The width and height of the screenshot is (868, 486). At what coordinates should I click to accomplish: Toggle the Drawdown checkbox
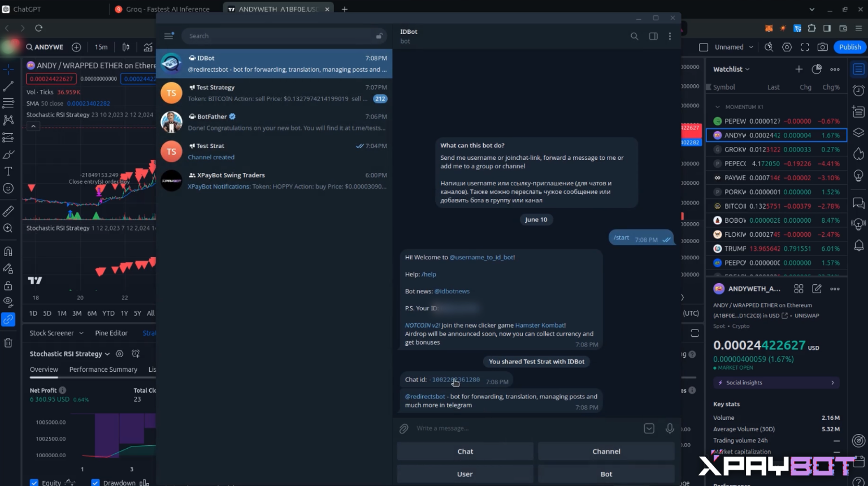click(96, 483)
